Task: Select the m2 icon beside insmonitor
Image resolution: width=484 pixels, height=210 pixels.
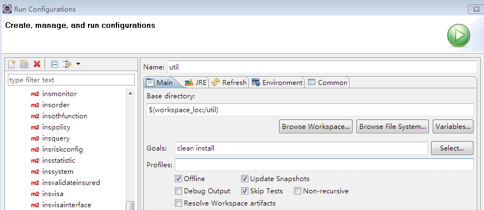Action: pyautogui.click(x=35, y=94)
